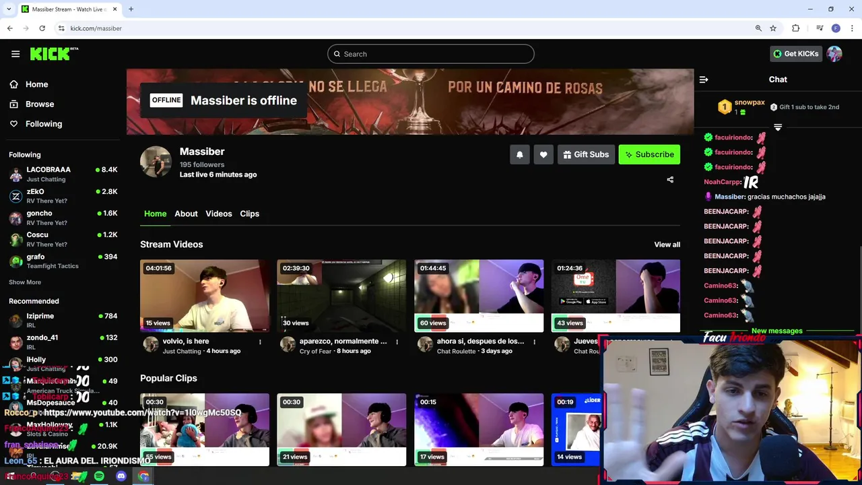Open Coscu channel in Following list

pyautogui.click(x=63, y=239)
